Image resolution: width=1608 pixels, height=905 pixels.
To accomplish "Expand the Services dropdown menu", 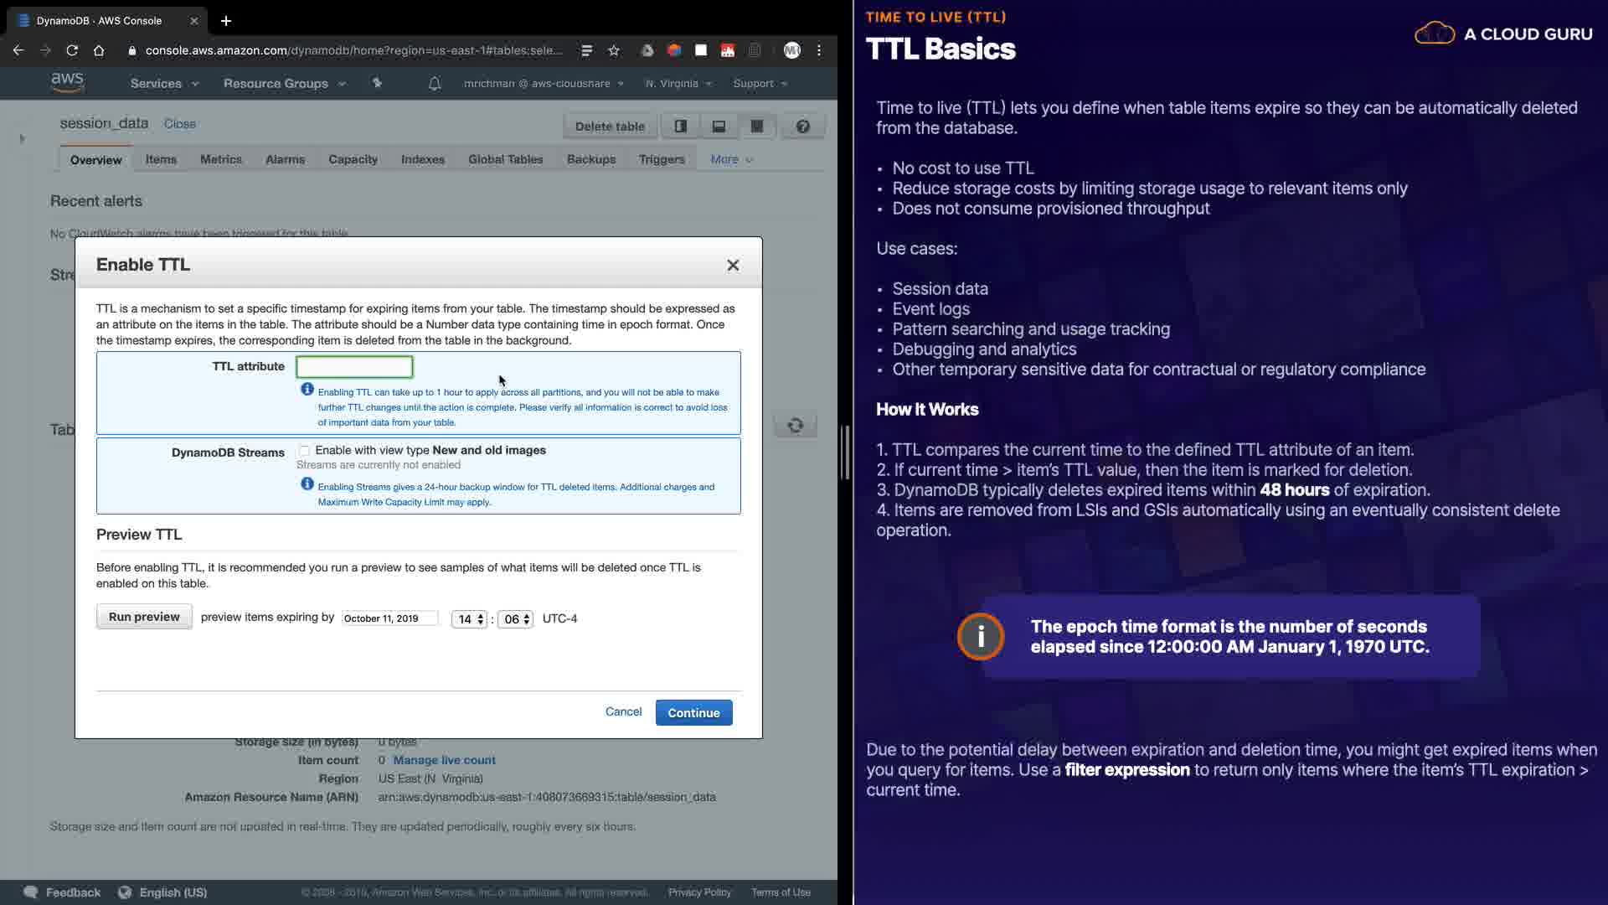I will (164, 84).
